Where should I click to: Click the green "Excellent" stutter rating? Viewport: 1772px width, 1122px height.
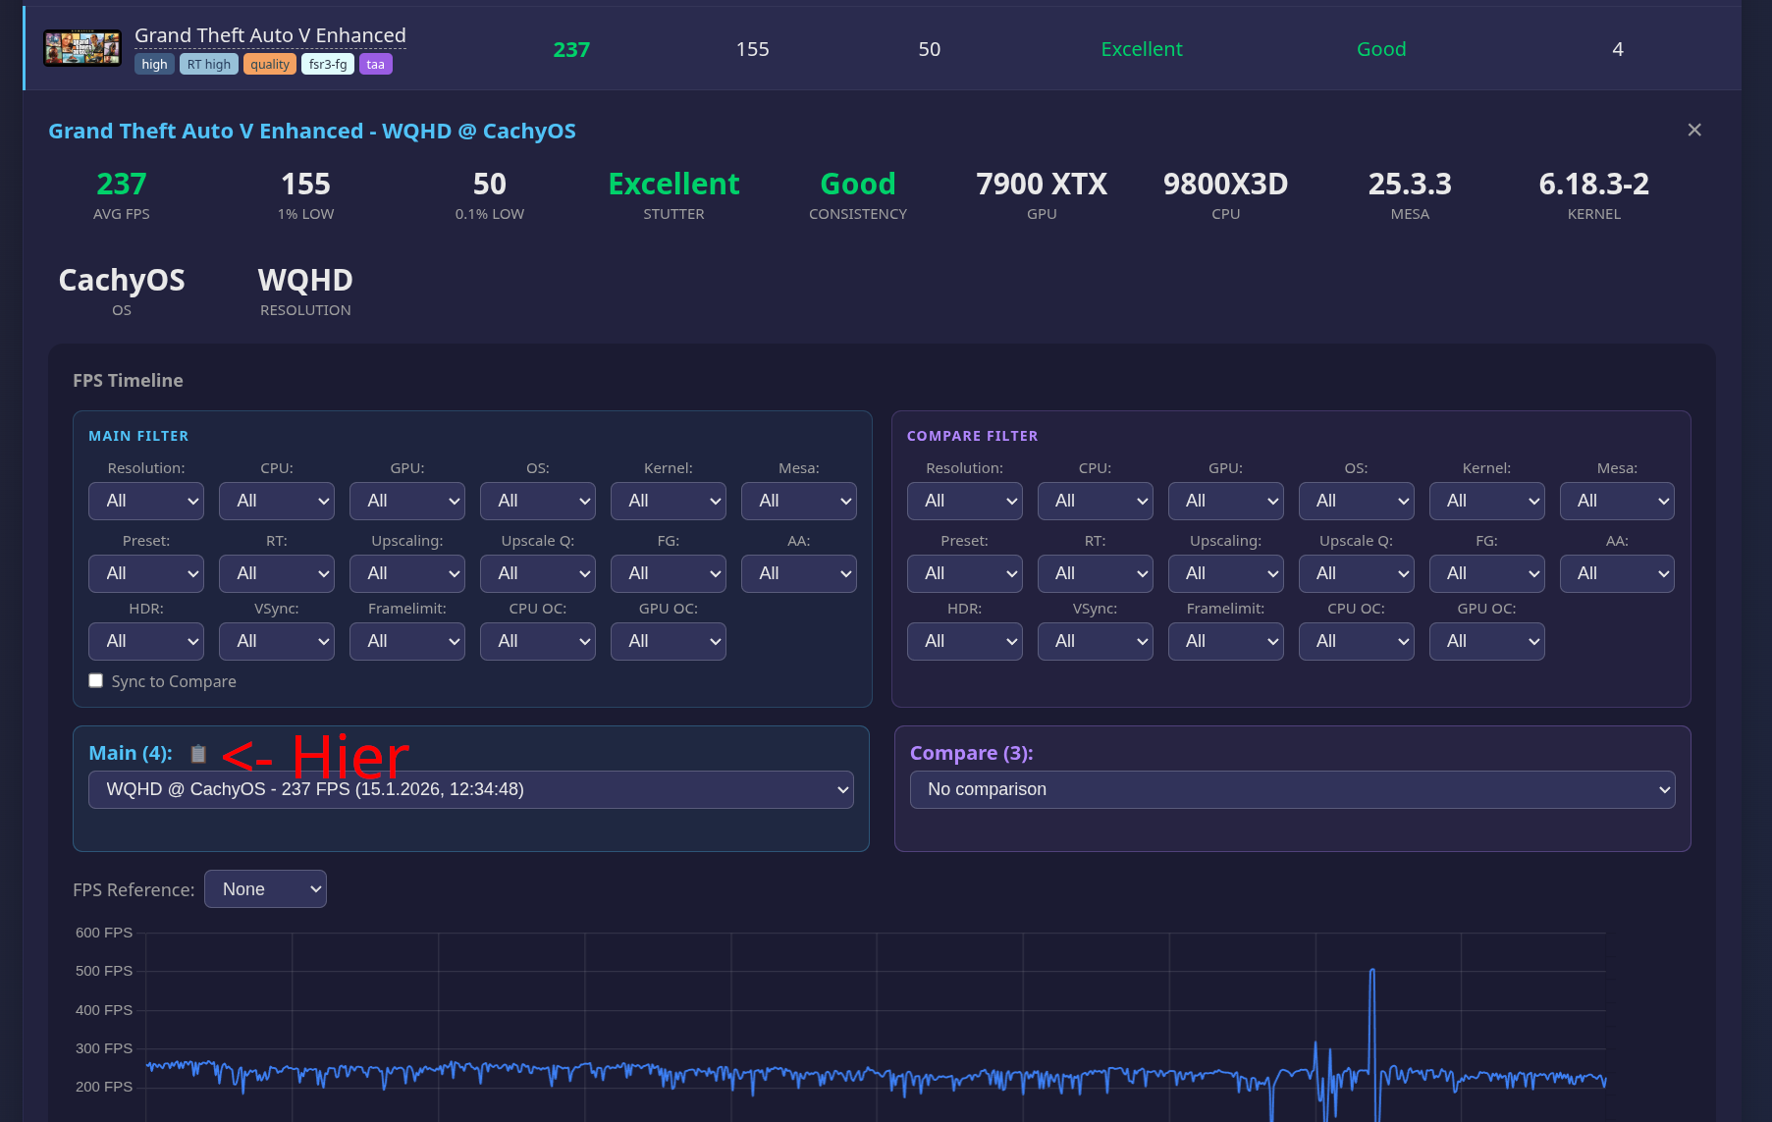673,184
